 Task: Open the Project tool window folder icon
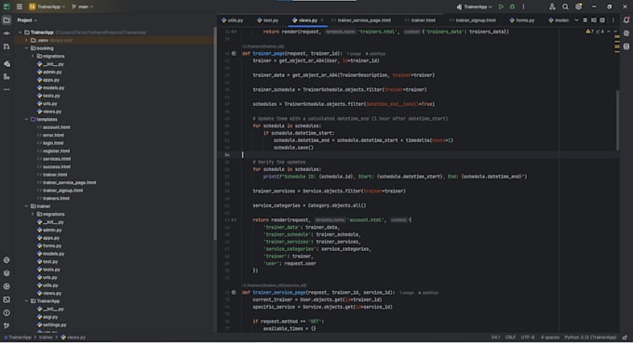(7, 20)
